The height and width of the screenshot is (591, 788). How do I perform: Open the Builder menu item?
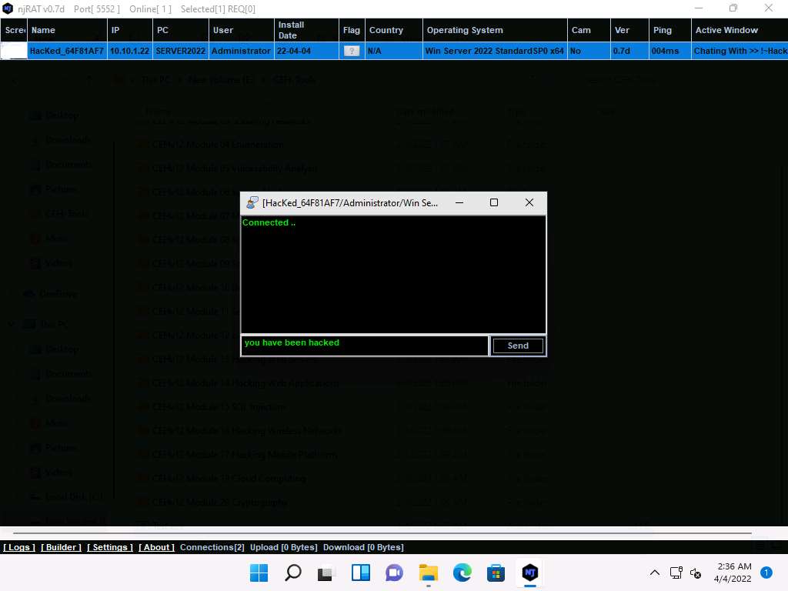coord(61,547)
